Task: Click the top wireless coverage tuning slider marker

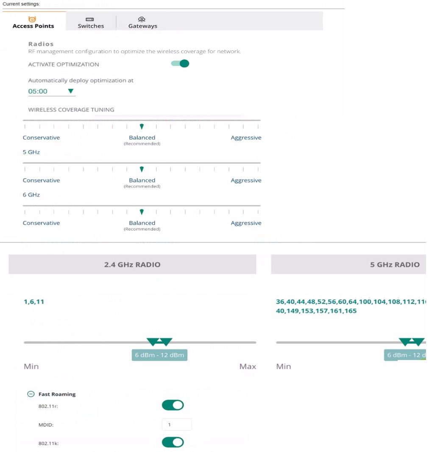Action: click(142, 126)
